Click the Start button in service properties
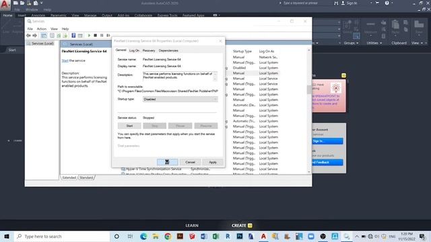Viewport: 431px width, 242px height. point(129,126)
